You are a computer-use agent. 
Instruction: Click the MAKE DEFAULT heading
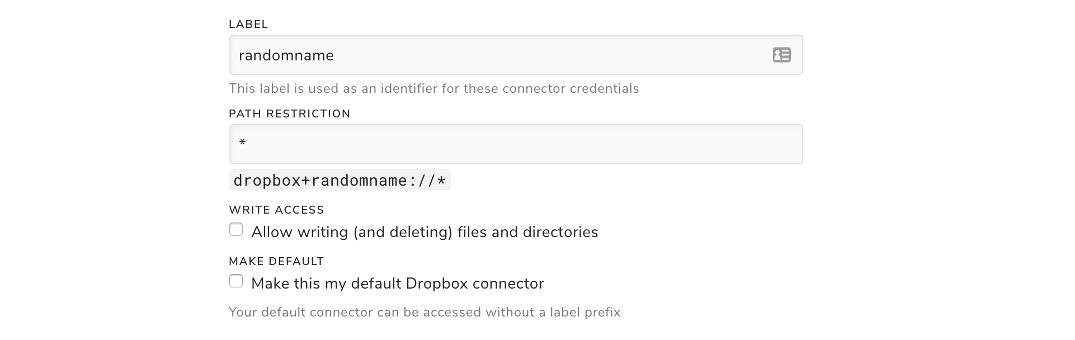coord(276,261)
